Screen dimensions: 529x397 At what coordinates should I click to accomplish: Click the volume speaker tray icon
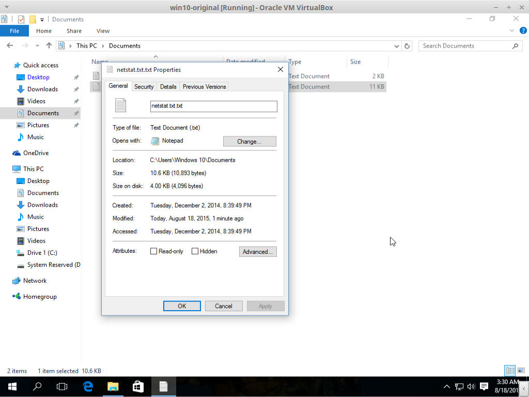coord(471,386)
